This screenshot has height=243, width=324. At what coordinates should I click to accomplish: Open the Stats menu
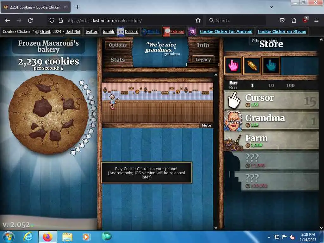click(x=118, y=60)
